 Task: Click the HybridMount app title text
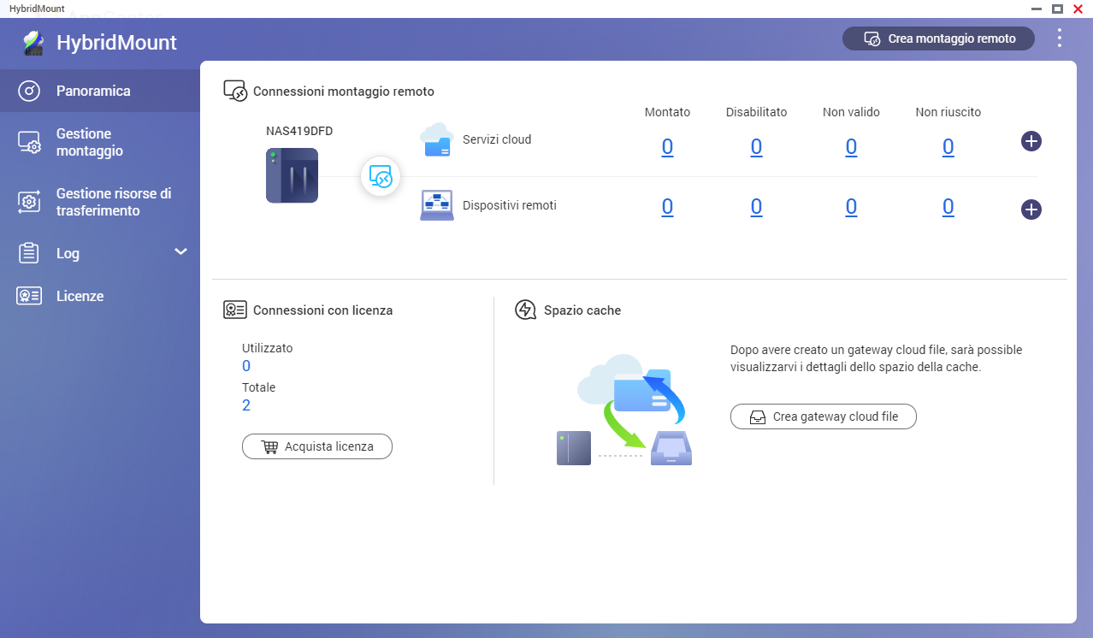116,43
